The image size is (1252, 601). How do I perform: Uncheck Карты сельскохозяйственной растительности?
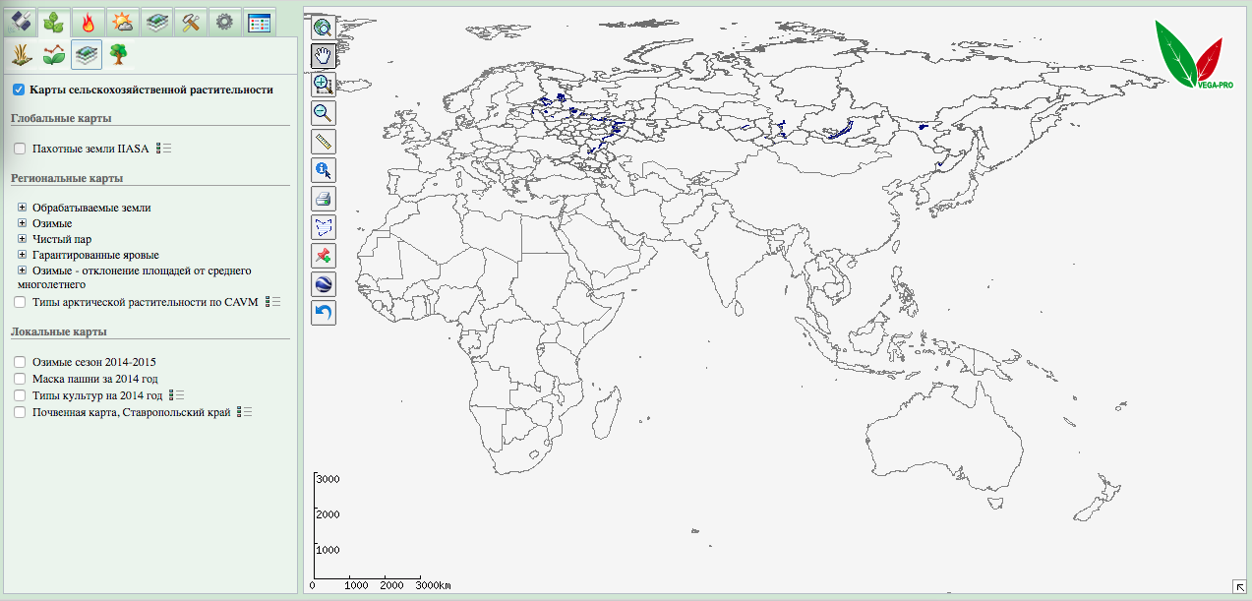coord(18,89)
